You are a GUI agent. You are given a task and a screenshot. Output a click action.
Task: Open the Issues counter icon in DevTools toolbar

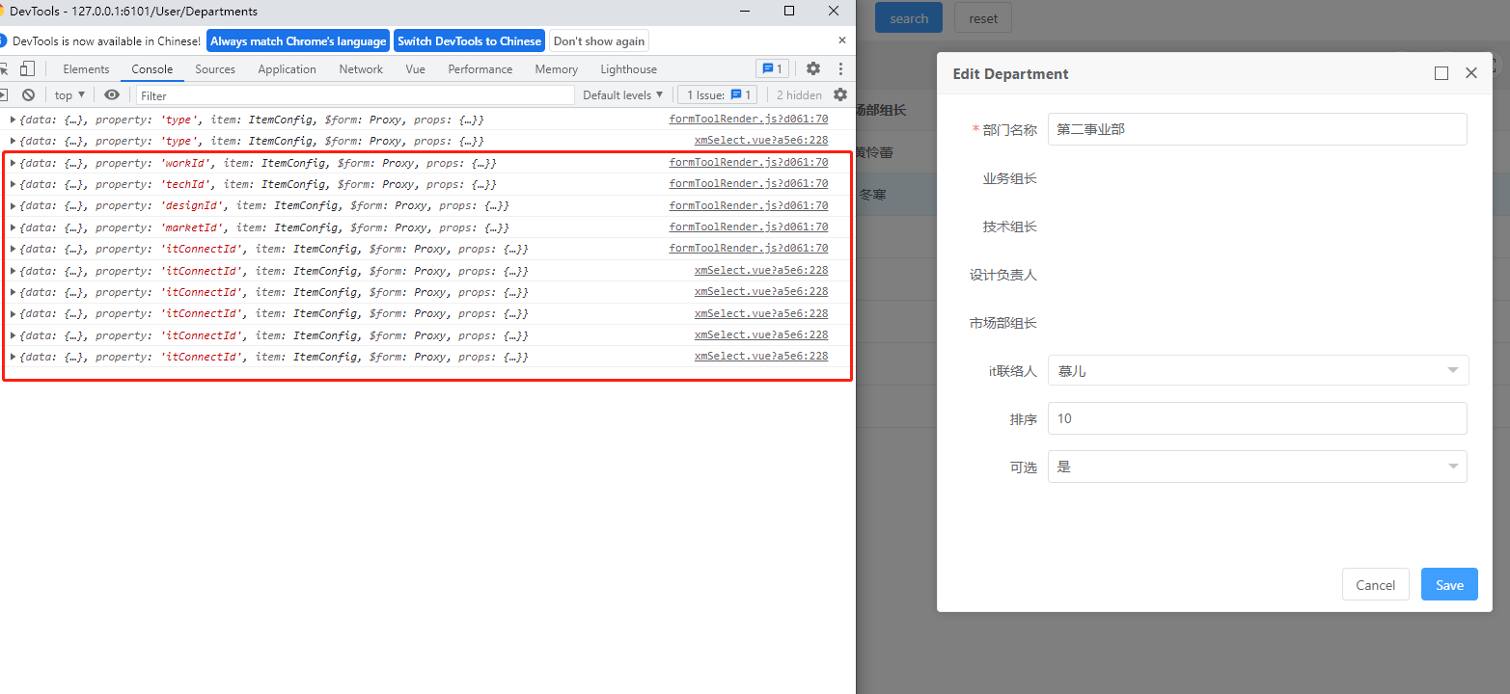pyautogui.click(x=772, y=68)
